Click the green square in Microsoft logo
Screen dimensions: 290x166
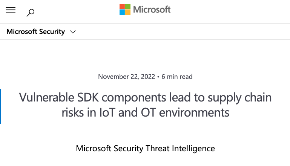coord(128,6)
